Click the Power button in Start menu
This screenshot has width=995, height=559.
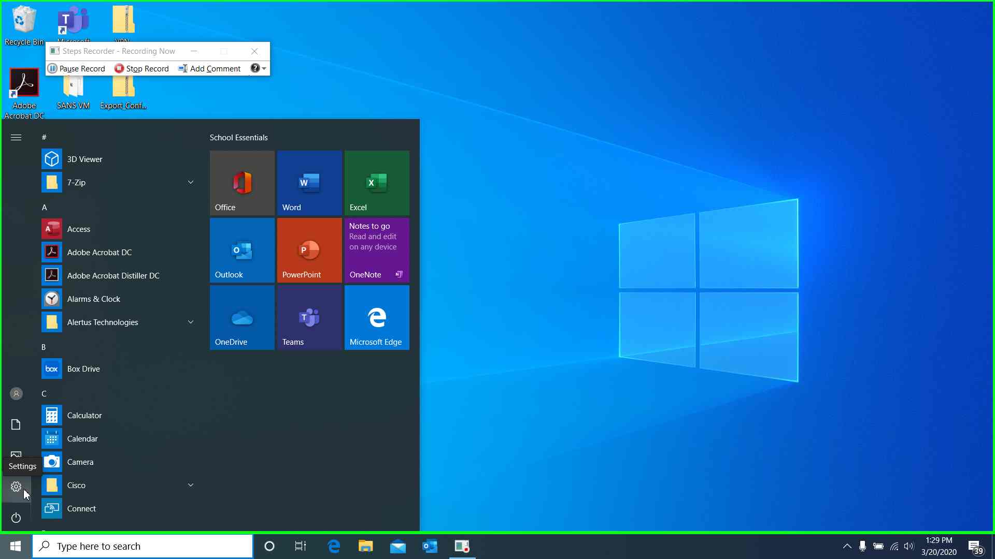(x=16, y=518)
